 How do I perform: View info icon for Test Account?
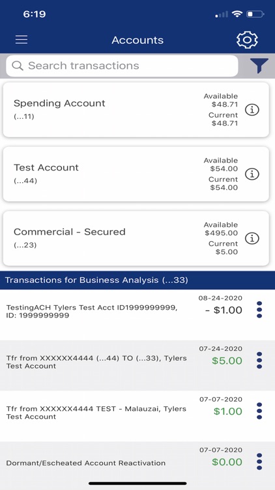point(252,174)
